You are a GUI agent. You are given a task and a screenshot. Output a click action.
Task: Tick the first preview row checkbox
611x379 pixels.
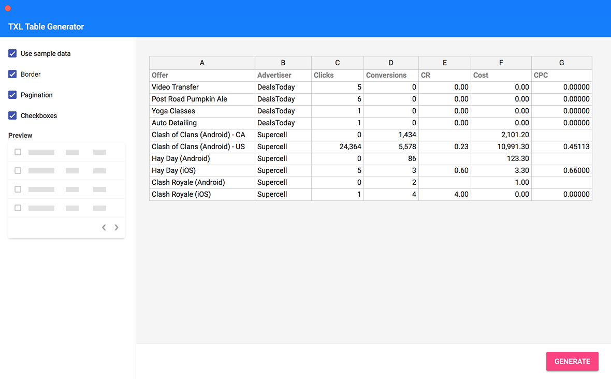coord(18,152)
